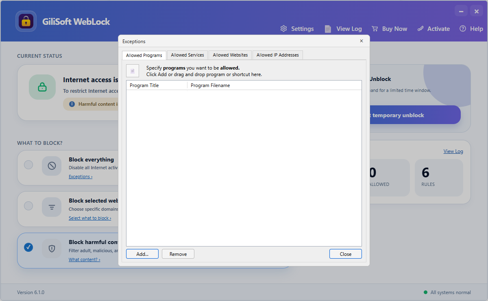Click the Help label in header

coord(477,29)
